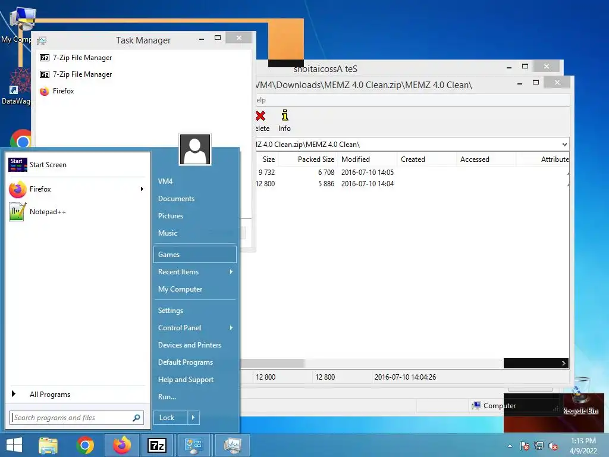Open Start Screen from start menu

point(78,165)
